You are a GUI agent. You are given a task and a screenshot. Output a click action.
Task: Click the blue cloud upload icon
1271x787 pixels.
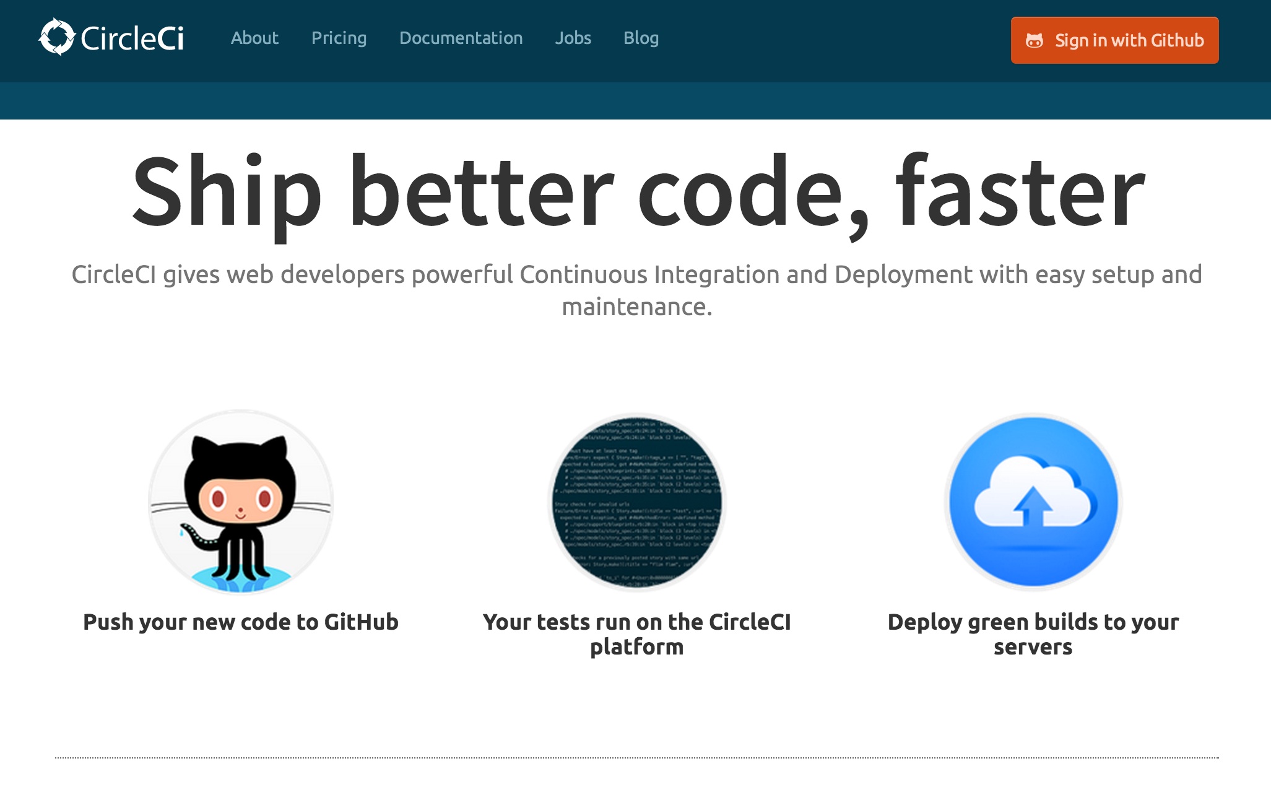(1033, 502)
